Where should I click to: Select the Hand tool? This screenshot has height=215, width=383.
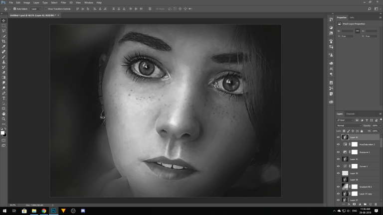4,114
